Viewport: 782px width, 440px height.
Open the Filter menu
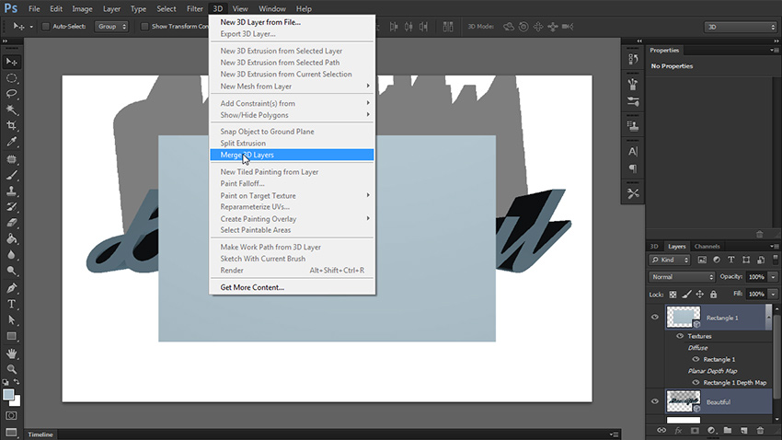coord(194,8)
